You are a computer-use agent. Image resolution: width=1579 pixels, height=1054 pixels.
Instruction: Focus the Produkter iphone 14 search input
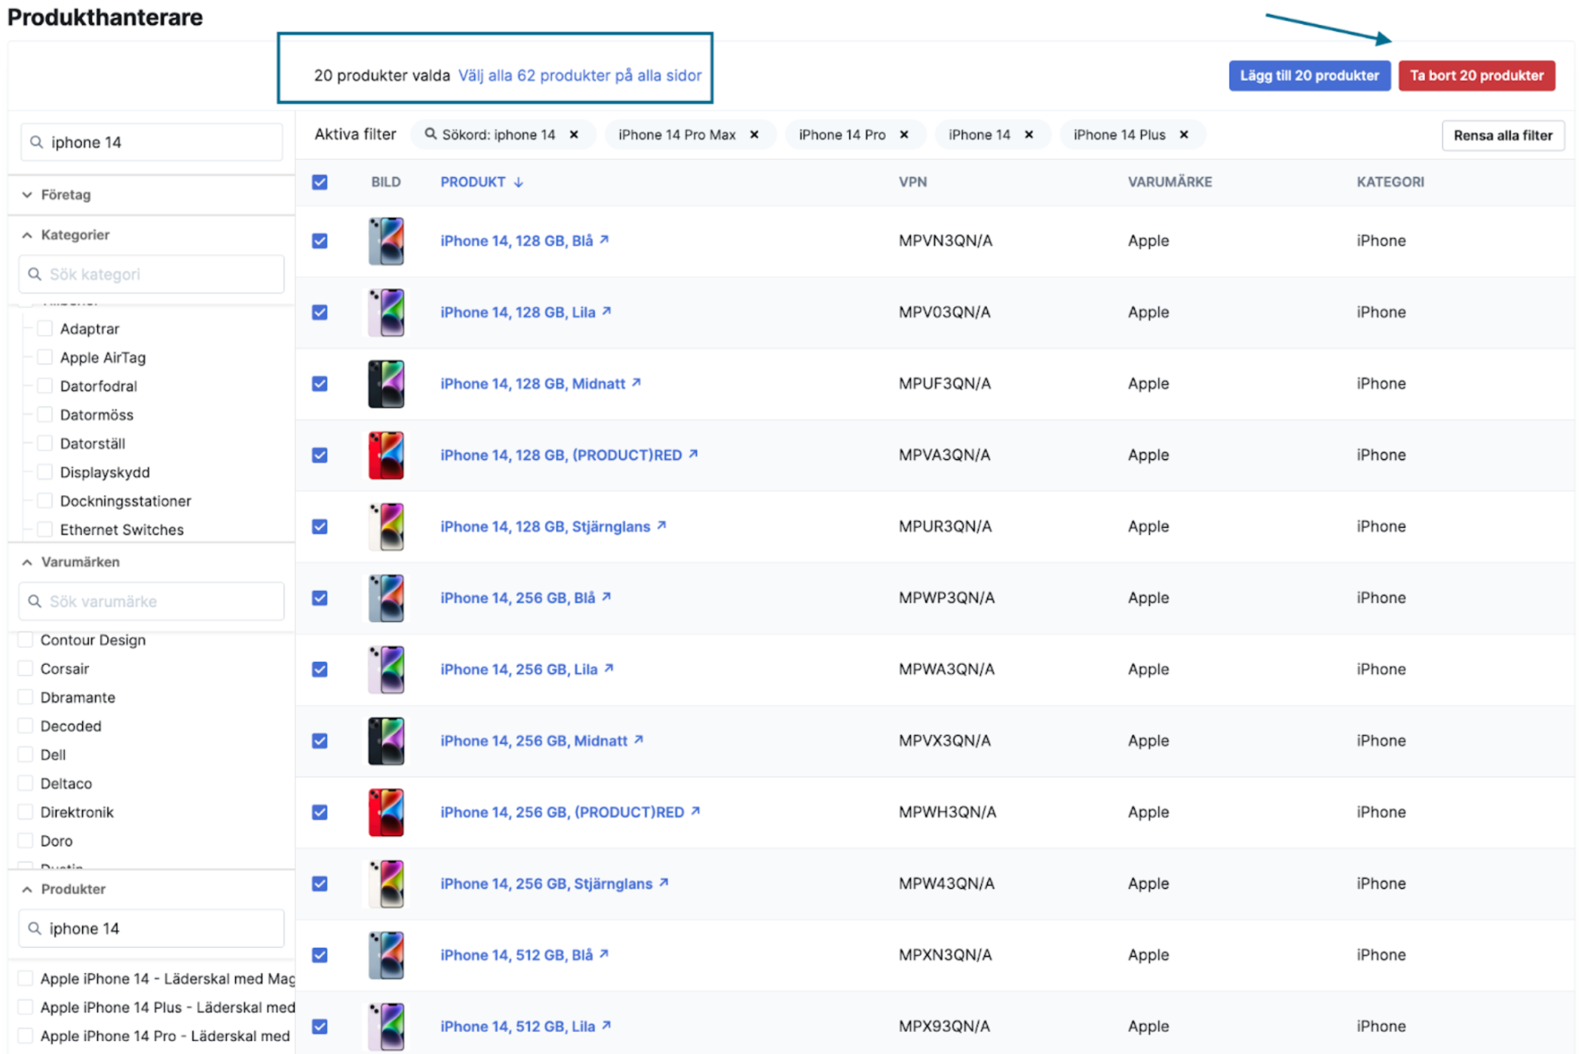click(152, 929)
